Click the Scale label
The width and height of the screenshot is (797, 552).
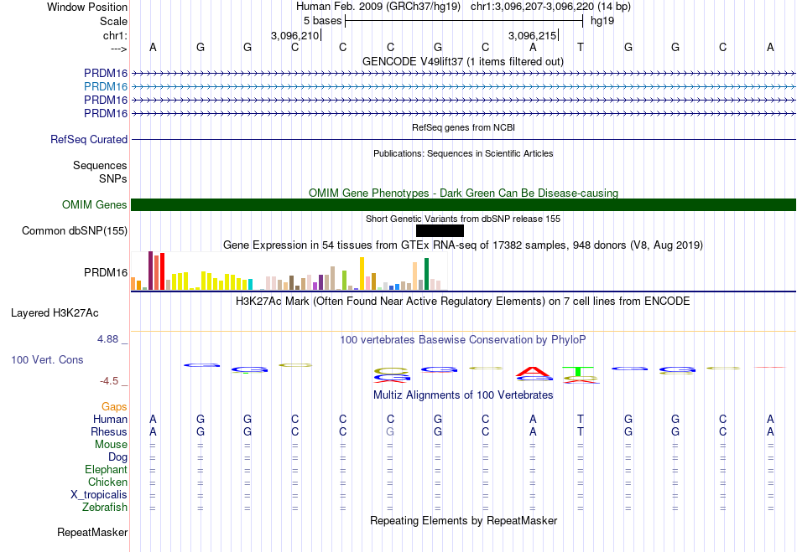click(x=113, y=21)
